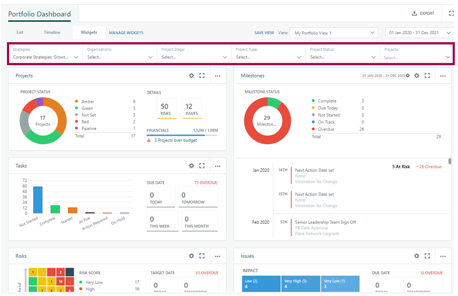Click the 75 OVERDUE tasks text

click(x=205, y=183)
